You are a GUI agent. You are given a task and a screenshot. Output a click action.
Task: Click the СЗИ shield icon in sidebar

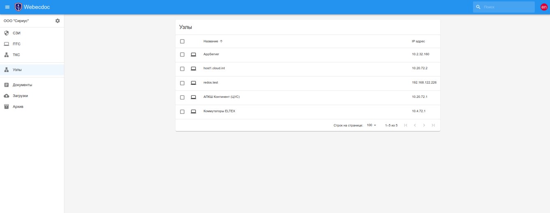coord(6,33)
